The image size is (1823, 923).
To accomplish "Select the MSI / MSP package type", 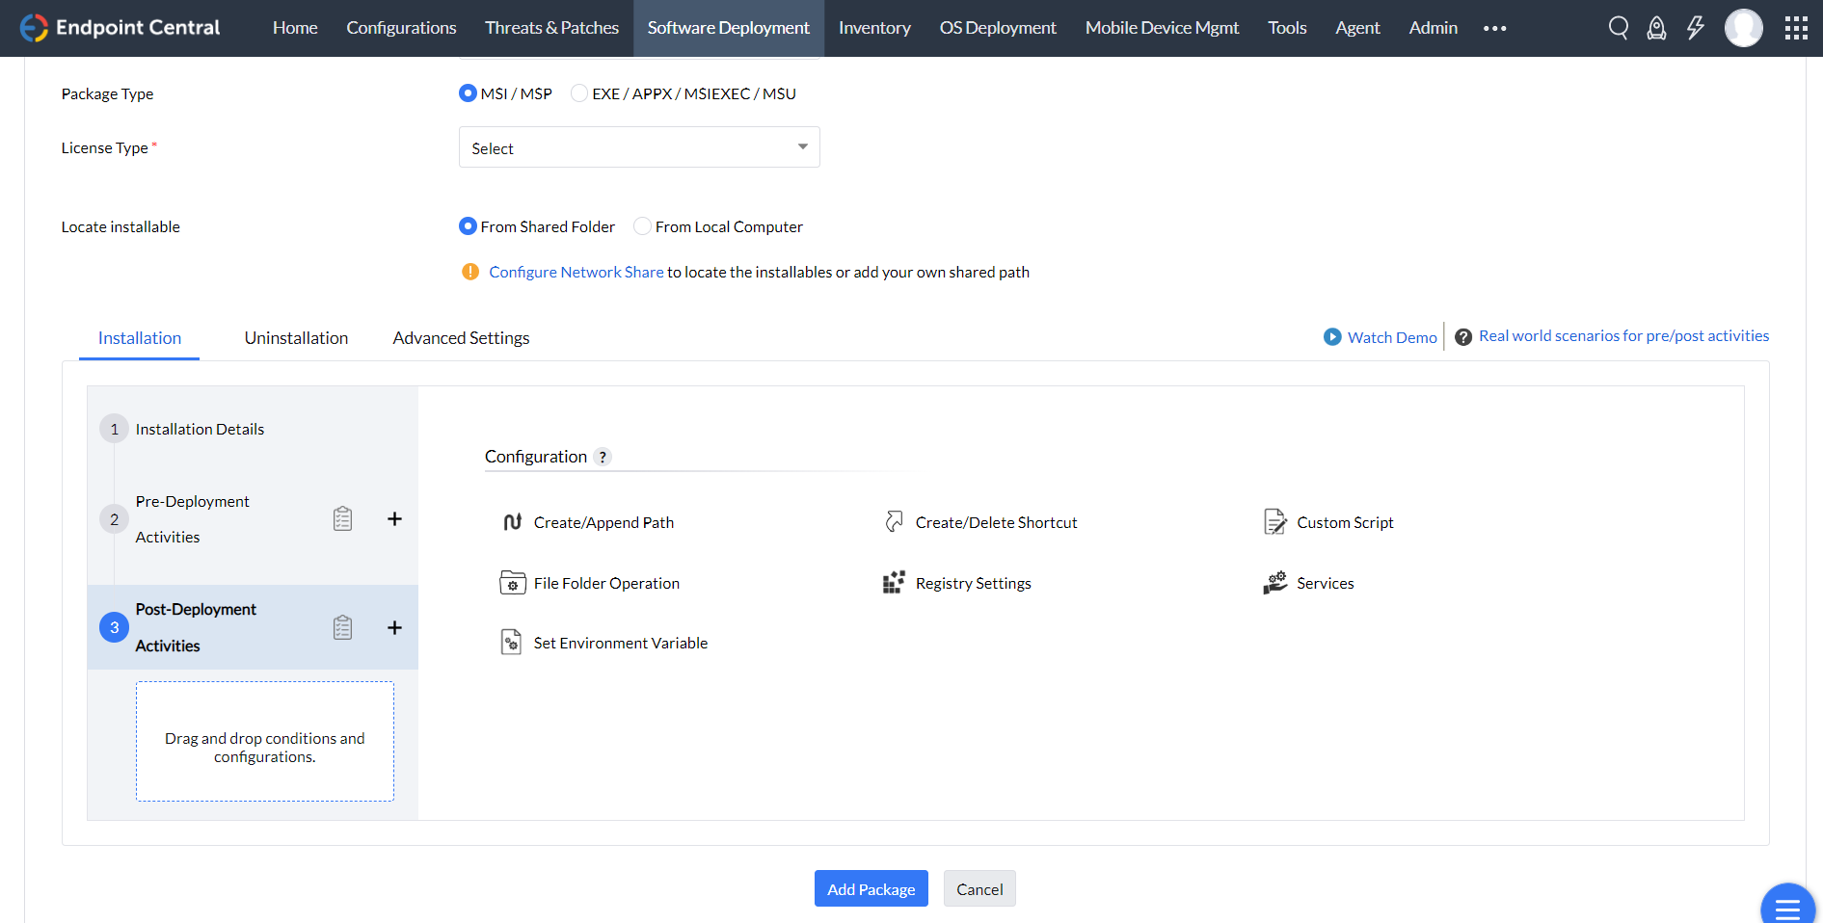I will click(x=468, y=92).
